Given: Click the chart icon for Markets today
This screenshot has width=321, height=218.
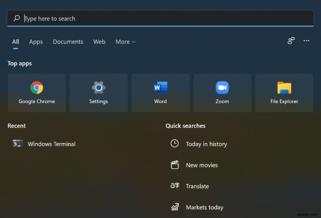Looking at the screenshot, I should tap(175, 207).
